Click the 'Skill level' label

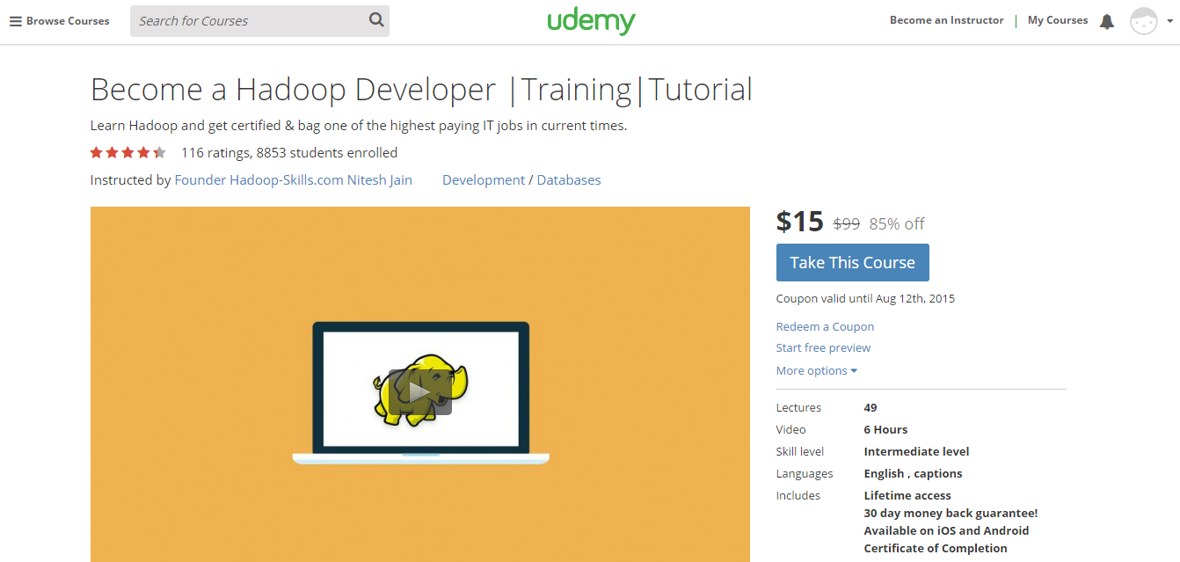[x=800, y=451]
